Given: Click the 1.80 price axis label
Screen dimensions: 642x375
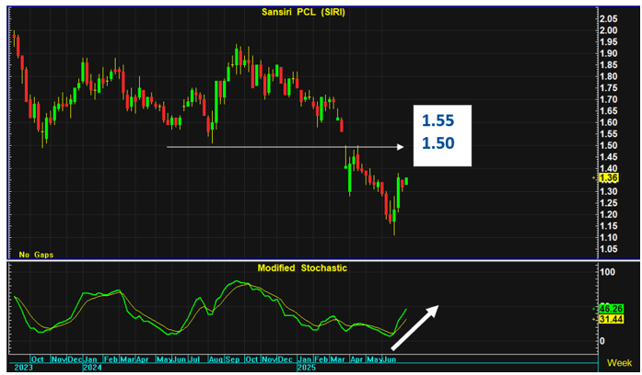Looking at the screenshot, I should click(609, 76).
